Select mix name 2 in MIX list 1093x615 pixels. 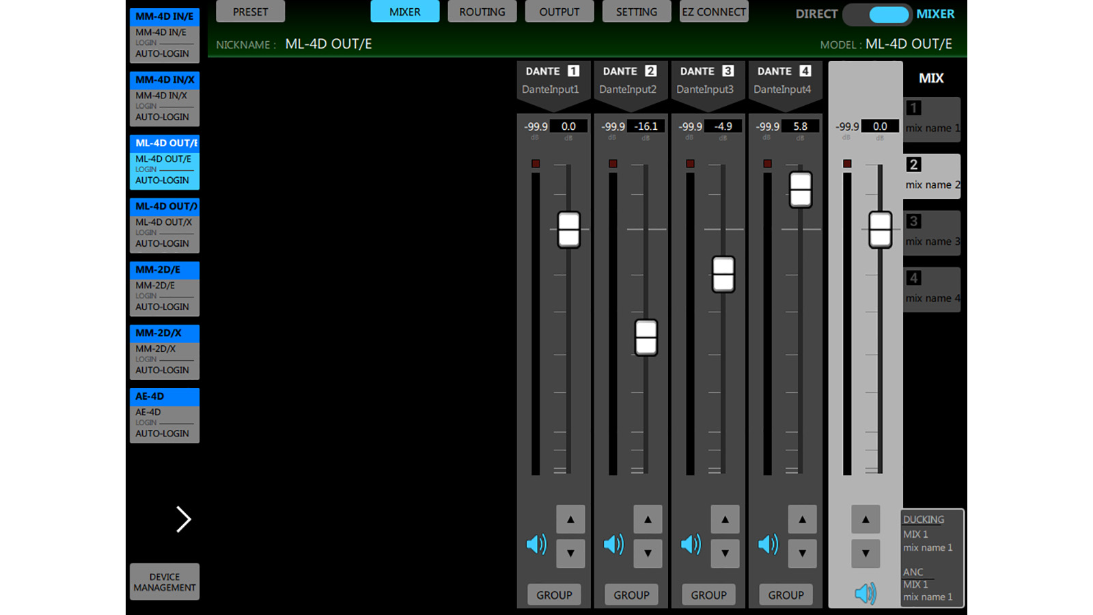pos(932,176)
